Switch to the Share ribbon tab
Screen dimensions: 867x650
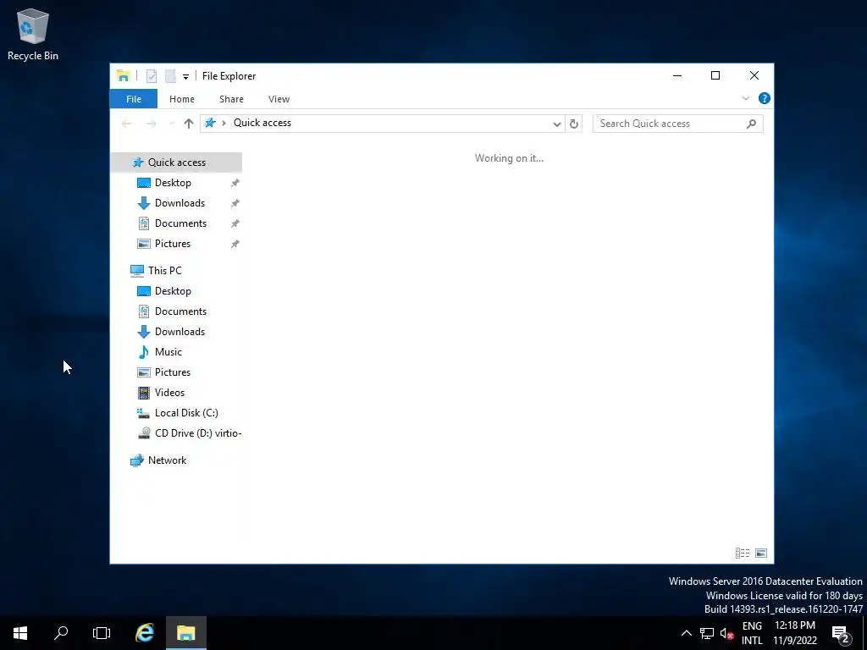tap(231, 99)
